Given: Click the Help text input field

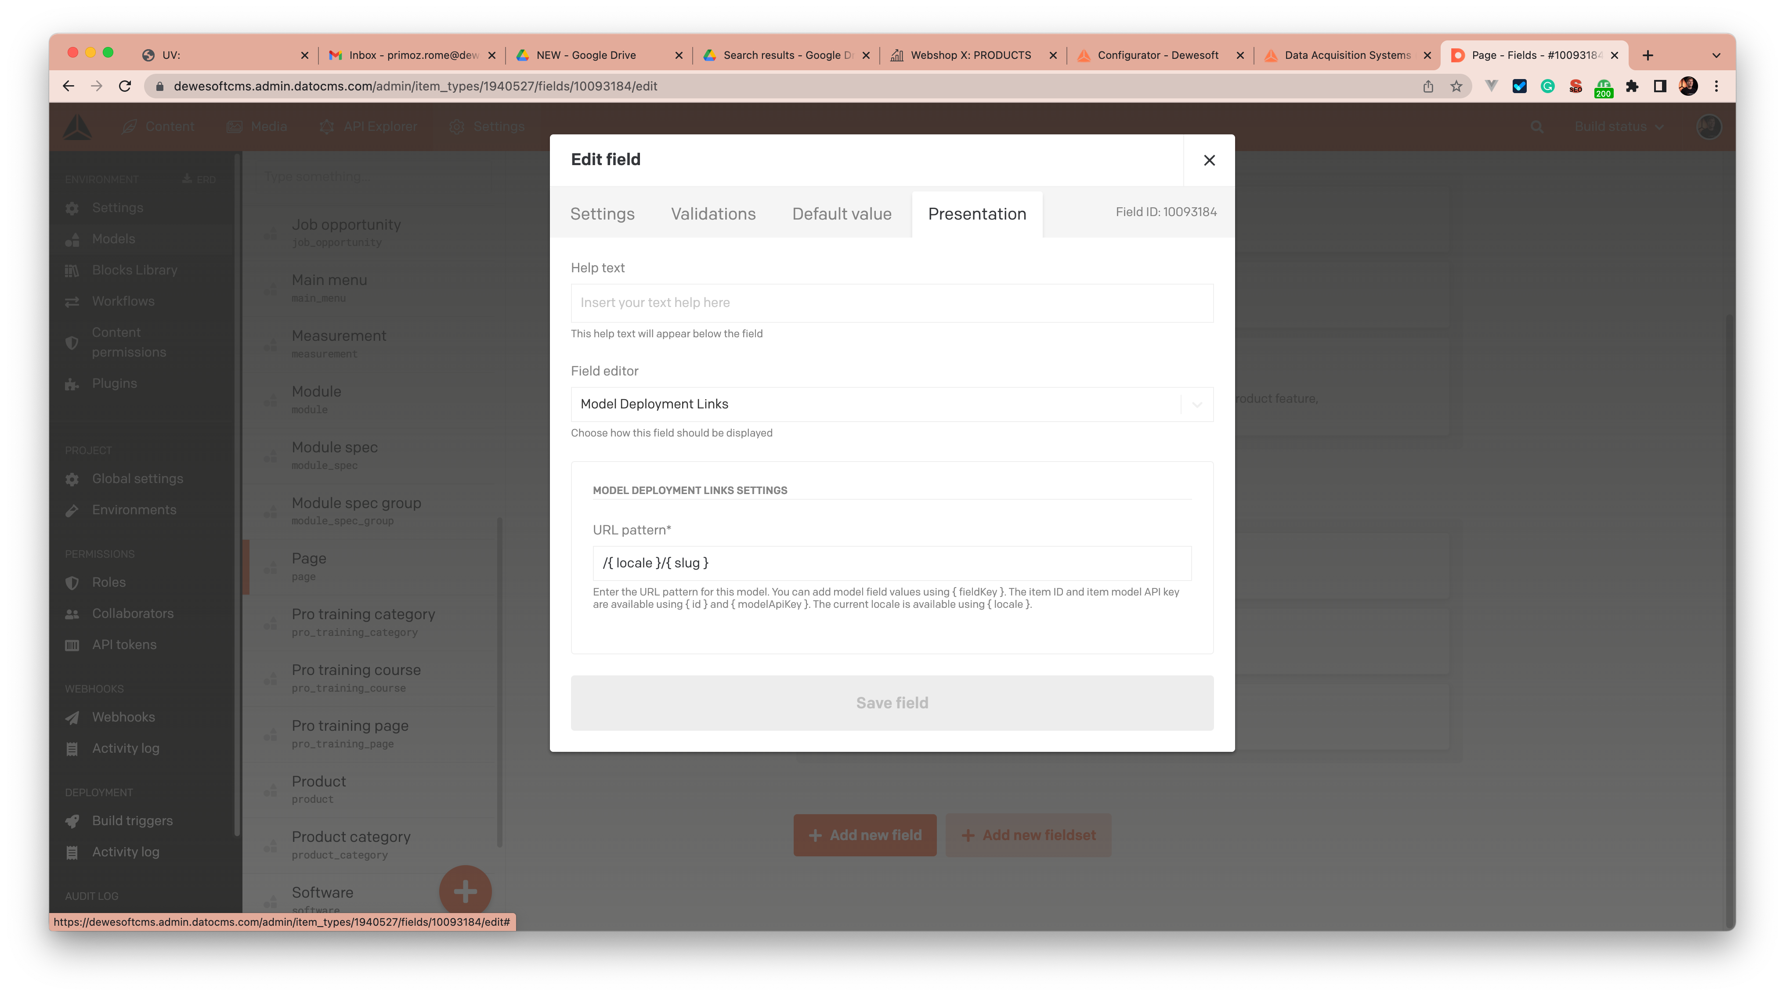Looking at the screenshot, I should [892, 303].
